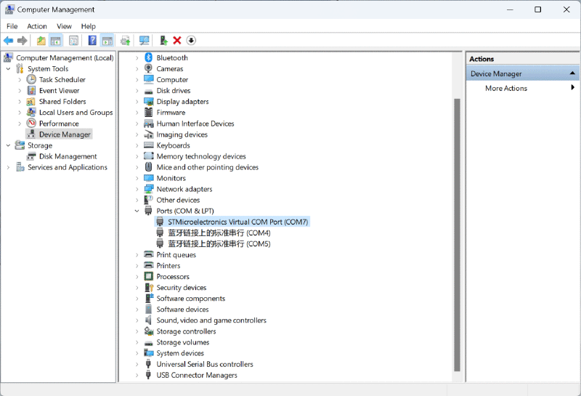This screenshot has height=396, width=581.
Task: Collapse the Ports (COM & LPT) node
Action: pyautogui.click(x=137, y=211)
